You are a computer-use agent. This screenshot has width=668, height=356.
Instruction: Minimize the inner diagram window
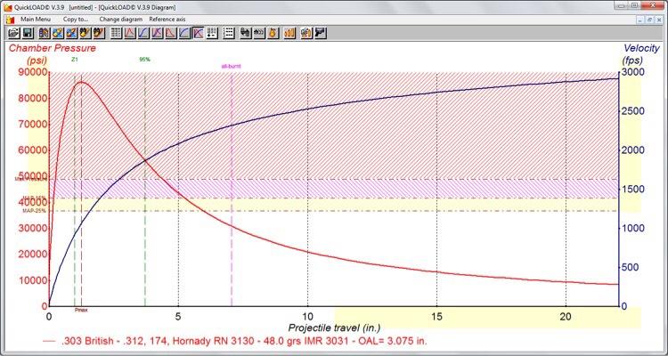coord(640,20)
